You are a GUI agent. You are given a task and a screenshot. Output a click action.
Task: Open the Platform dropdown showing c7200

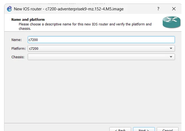[101, 48]
